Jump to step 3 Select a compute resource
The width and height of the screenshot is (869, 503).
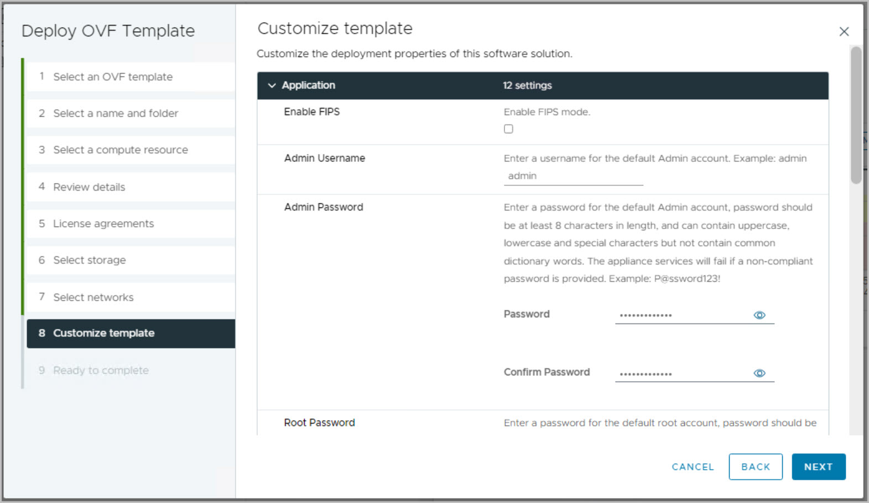121,150
